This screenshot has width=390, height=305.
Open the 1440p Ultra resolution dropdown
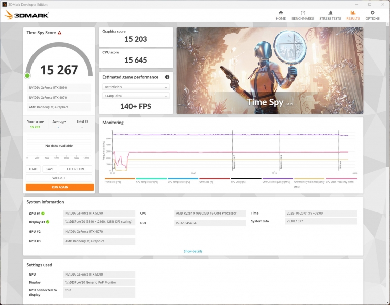click(x=136, y=96)
